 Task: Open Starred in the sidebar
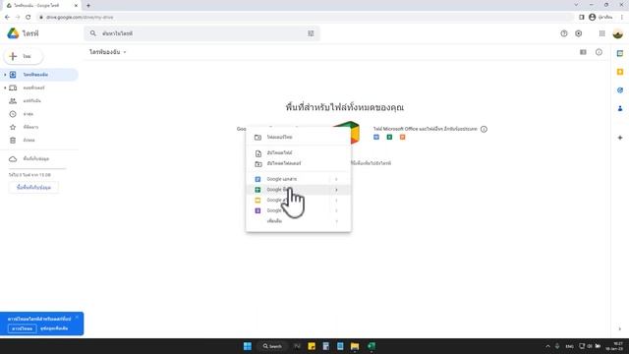coord(39,127)
